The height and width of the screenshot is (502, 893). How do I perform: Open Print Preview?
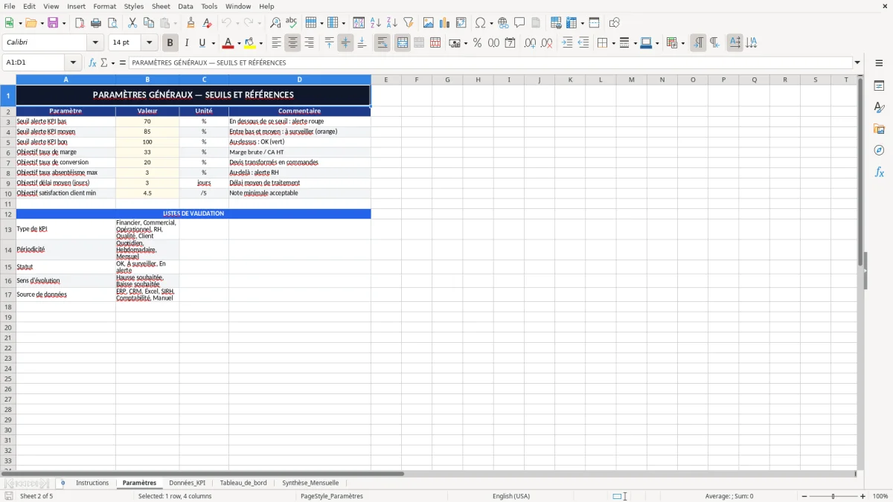click(x=112, y=23)
